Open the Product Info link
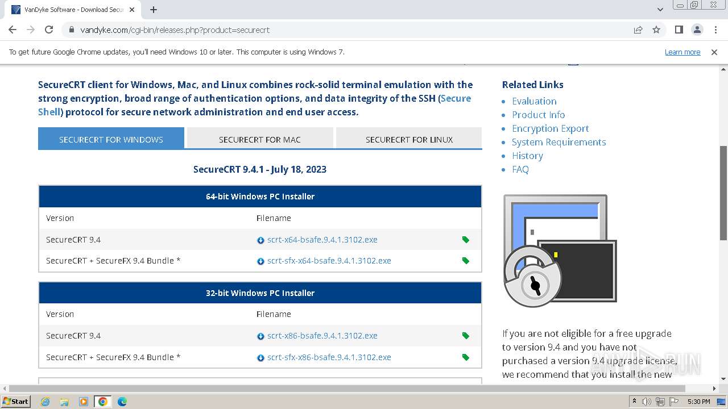 [x=538, y=115]
